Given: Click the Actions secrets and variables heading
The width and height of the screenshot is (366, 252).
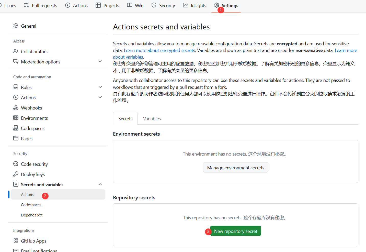Looking at the screenshot, I should 161,27.
